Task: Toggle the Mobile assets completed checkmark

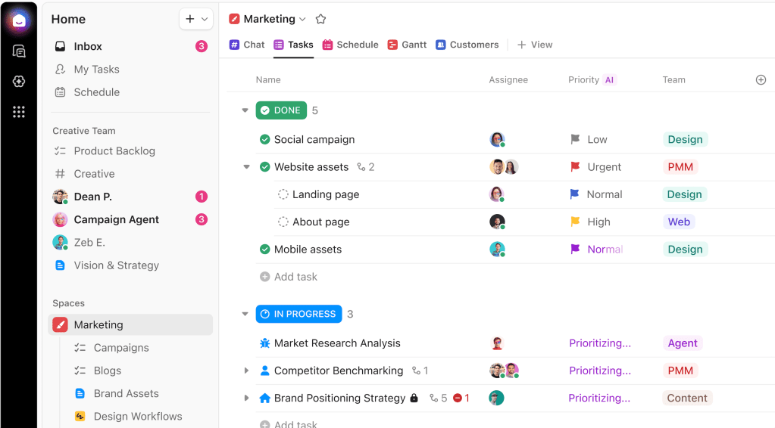Action: click(x=264, y=250)
